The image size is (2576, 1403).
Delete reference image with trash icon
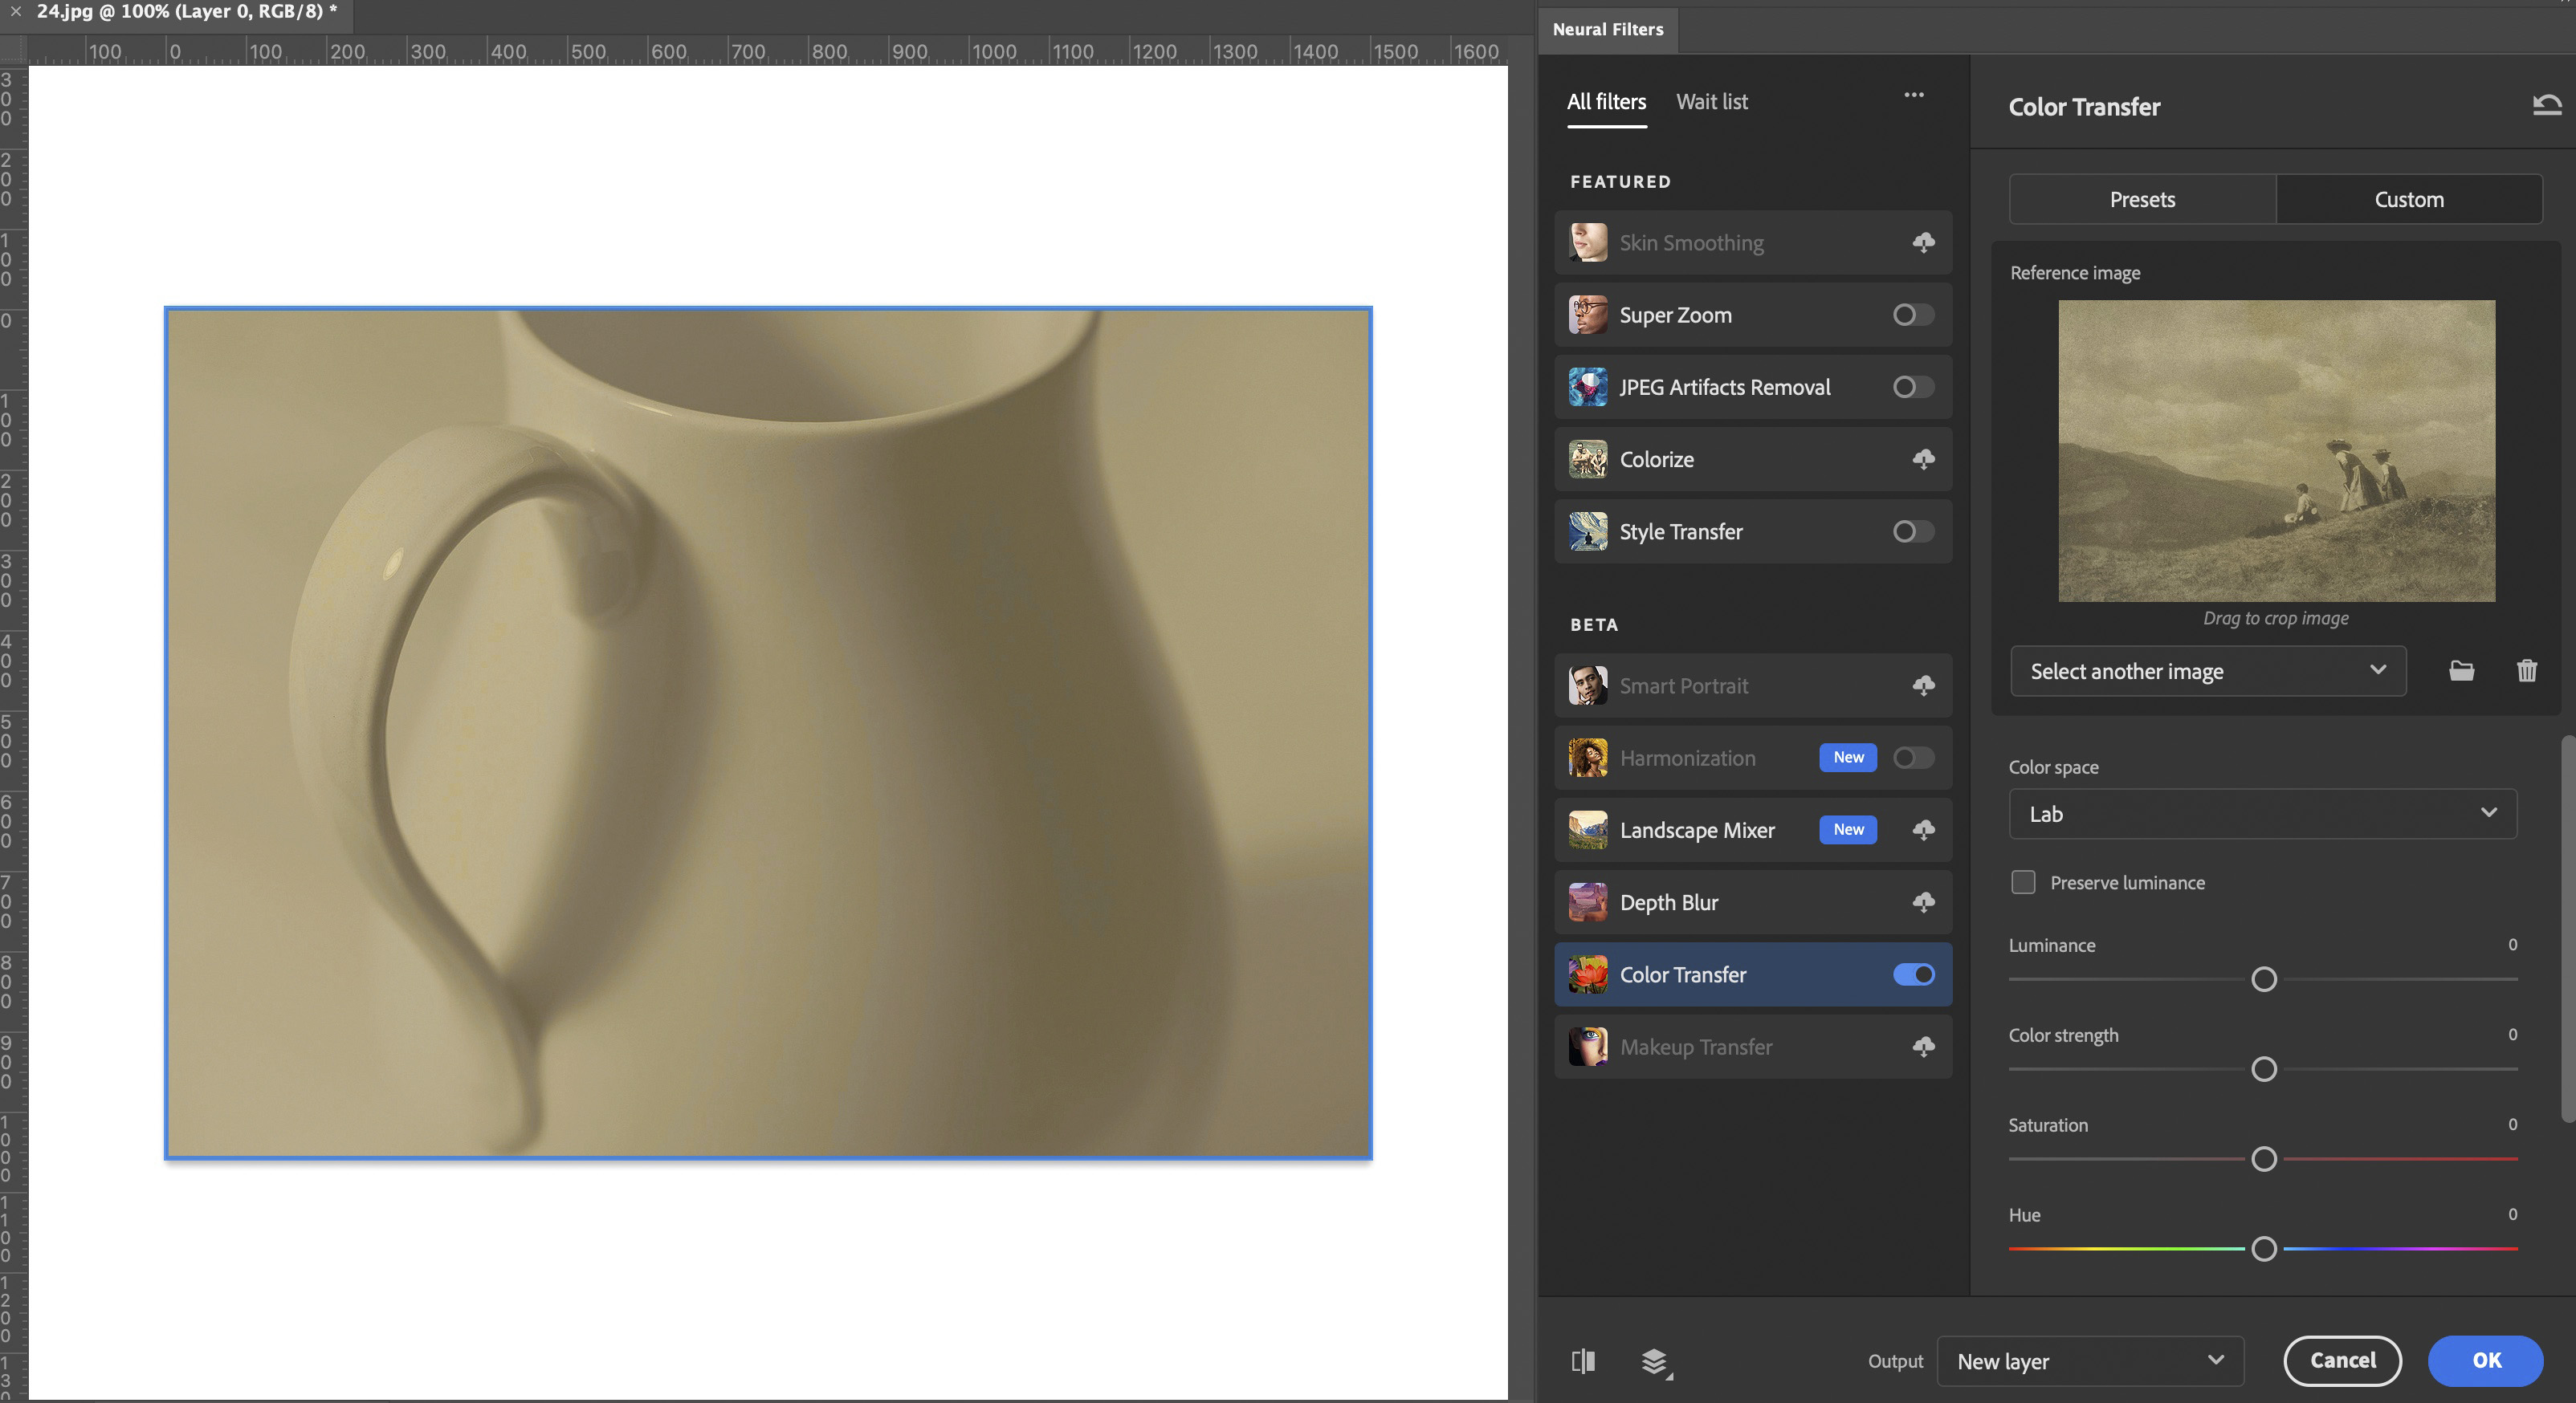point(2526,670)
